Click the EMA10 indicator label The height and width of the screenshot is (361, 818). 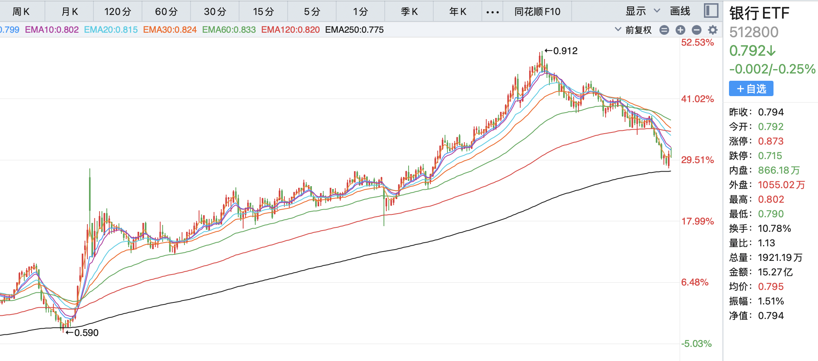click(52, 30)
